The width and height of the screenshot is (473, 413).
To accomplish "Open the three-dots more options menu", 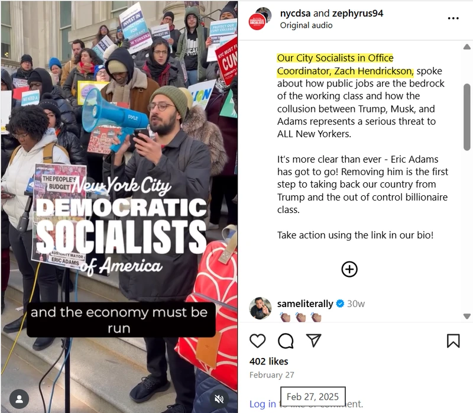I will 453,18.
